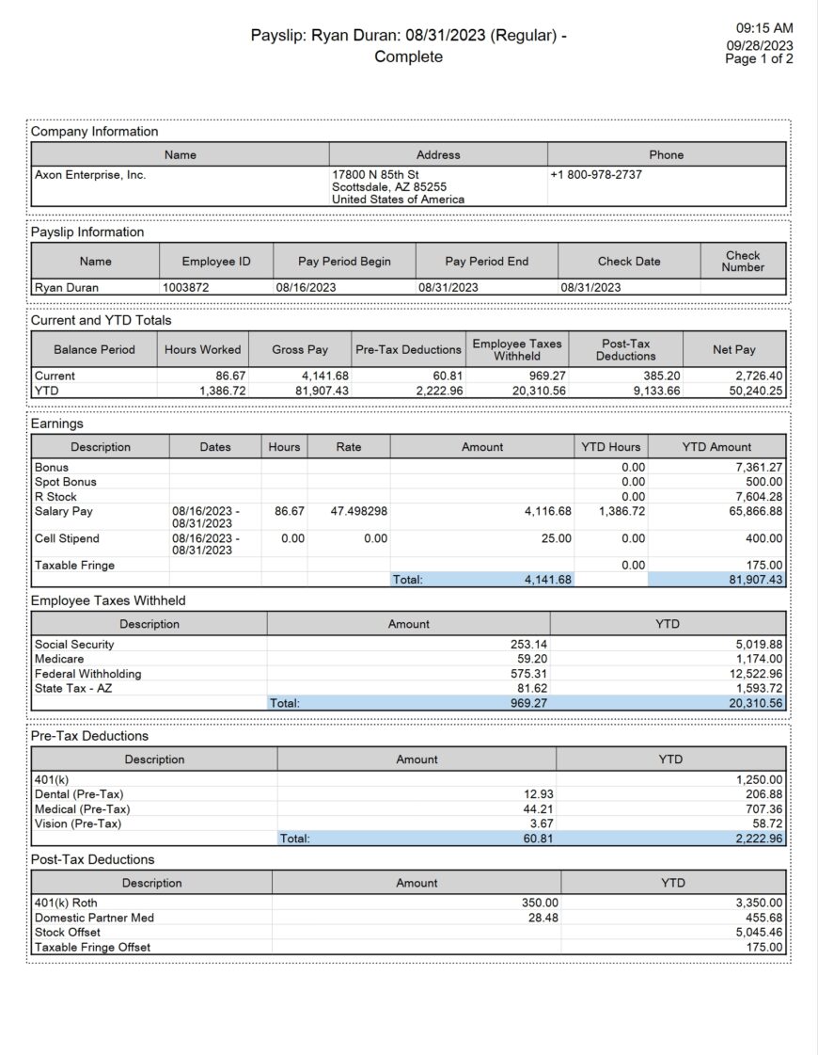818x1055 pixels.
Task: Click the 09/28/2023 print date
Action: (x=760, y=46)
